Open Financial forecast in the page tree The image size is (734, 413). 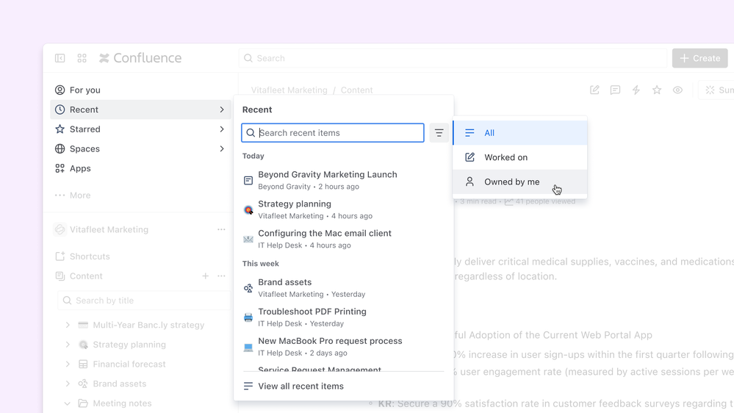[x=129, y=364]
